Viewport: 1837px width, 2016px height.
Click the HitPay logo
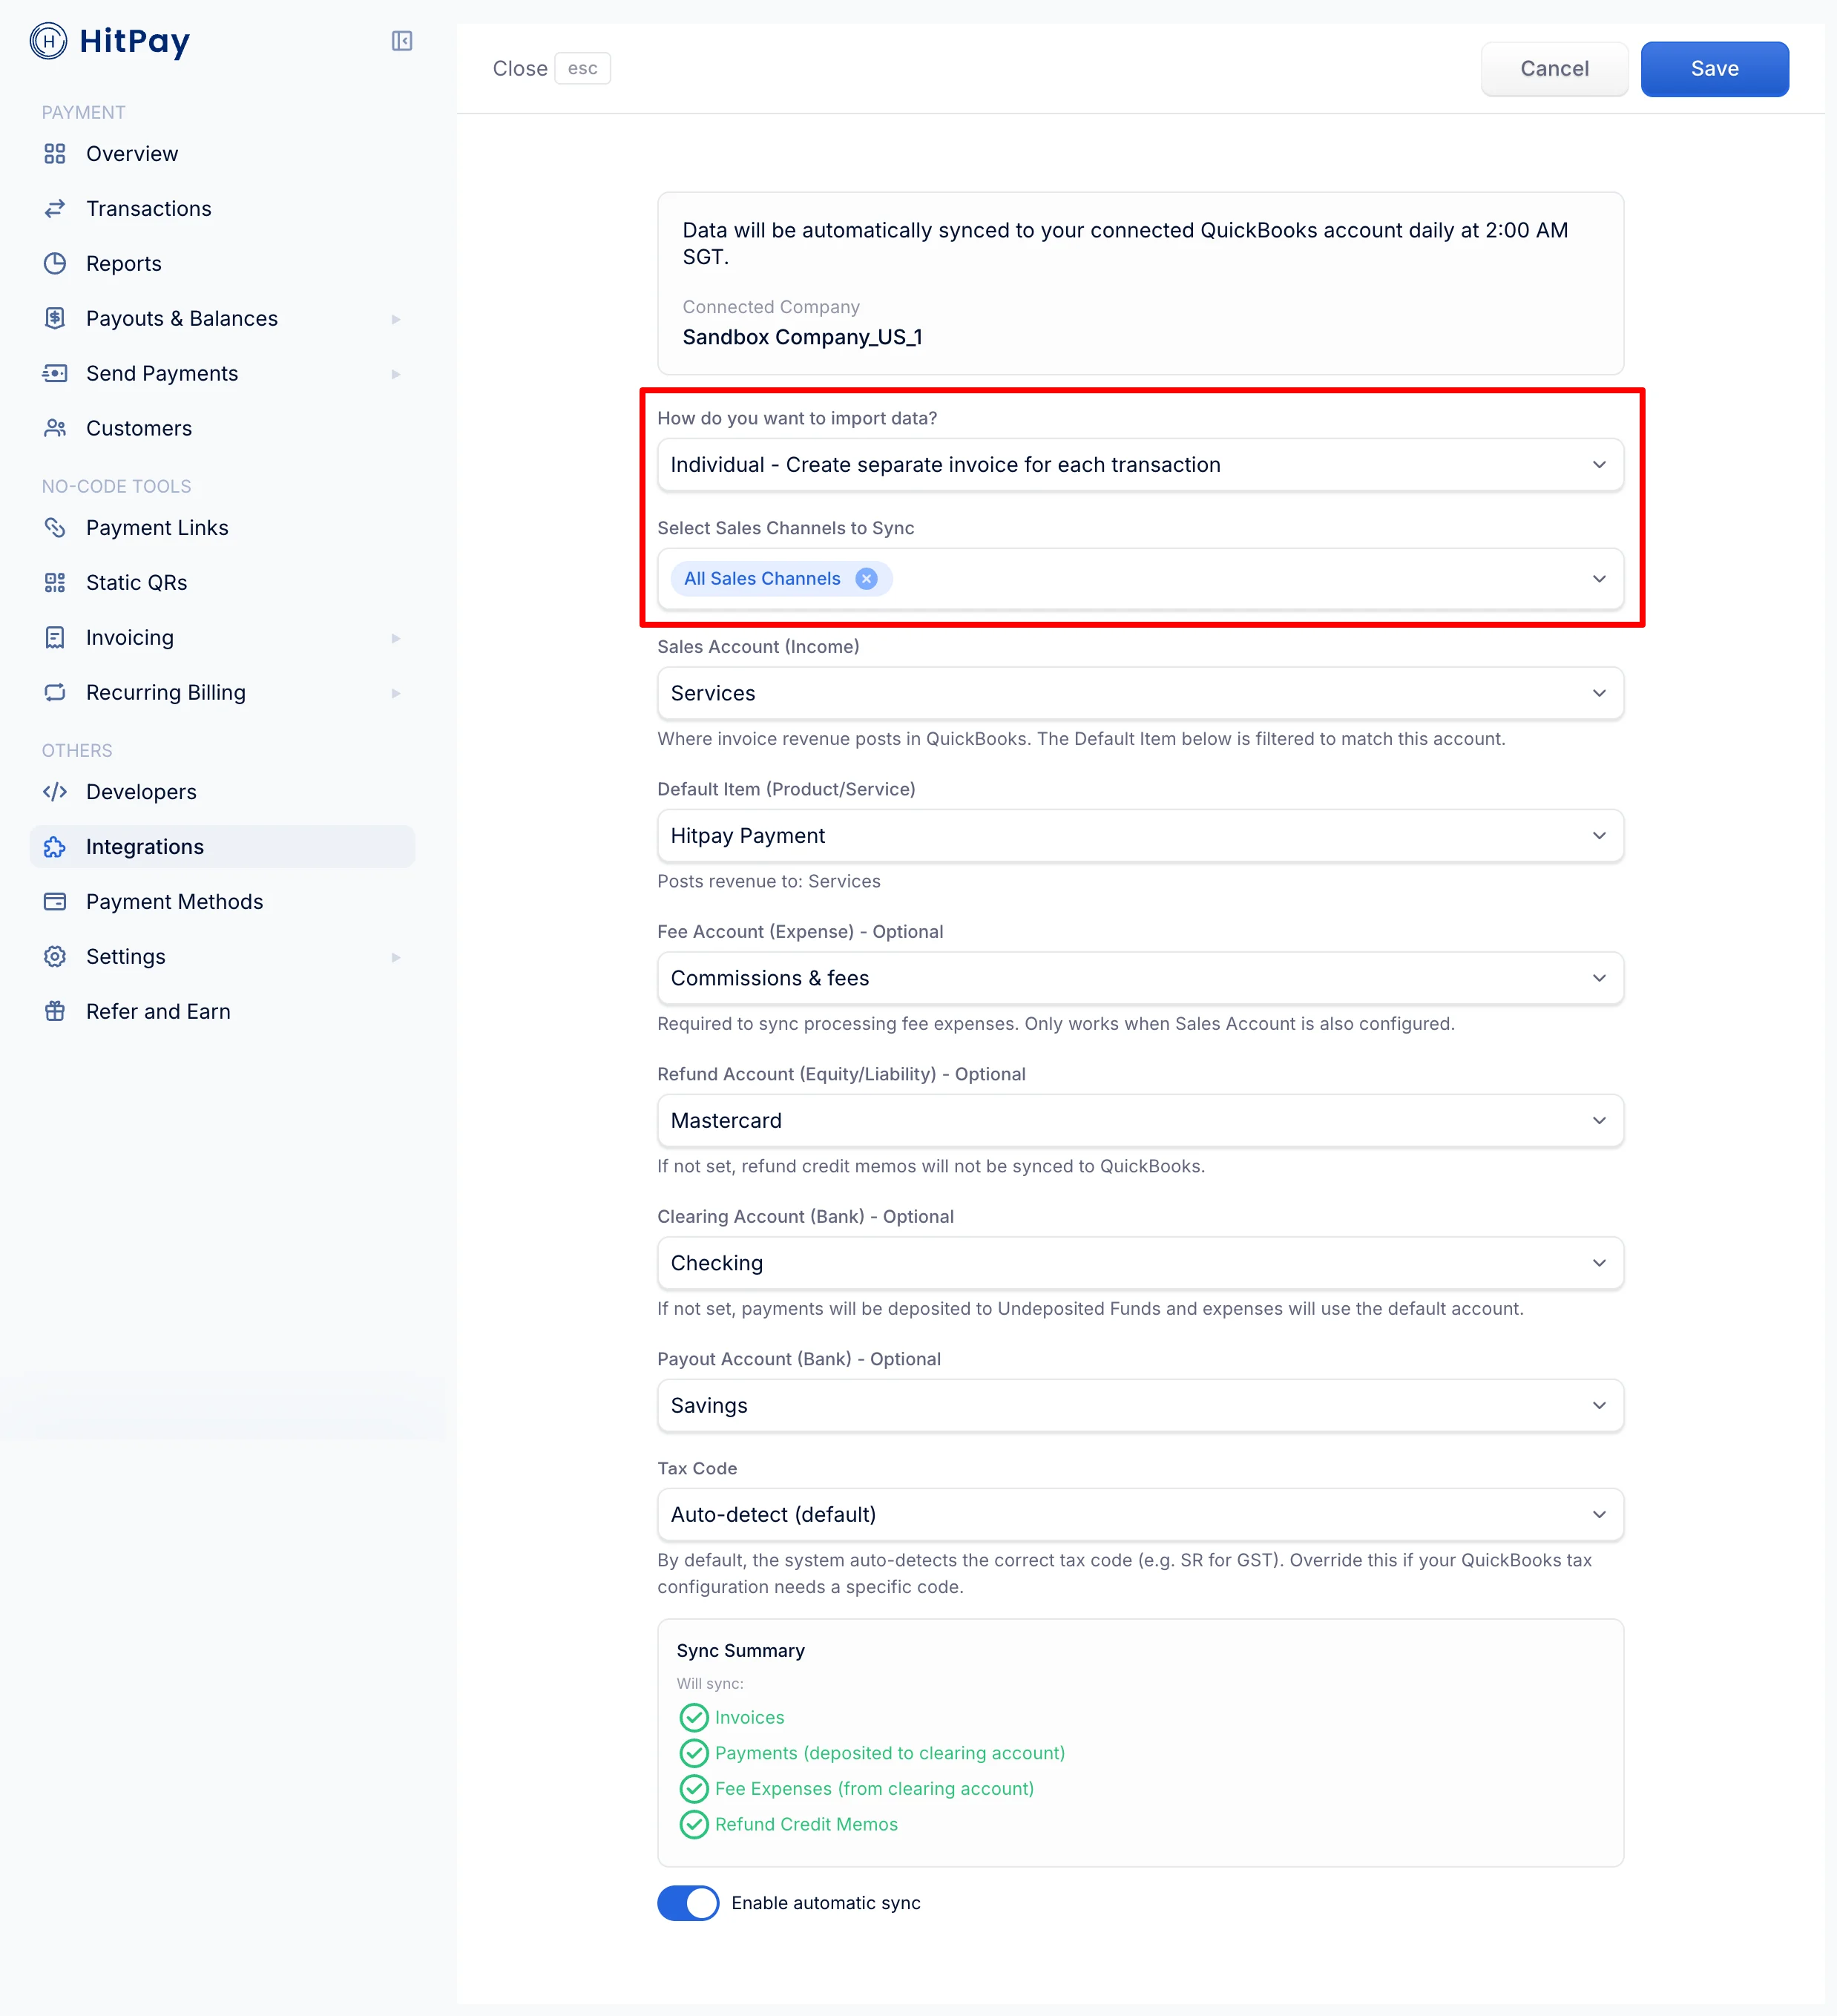110,41
